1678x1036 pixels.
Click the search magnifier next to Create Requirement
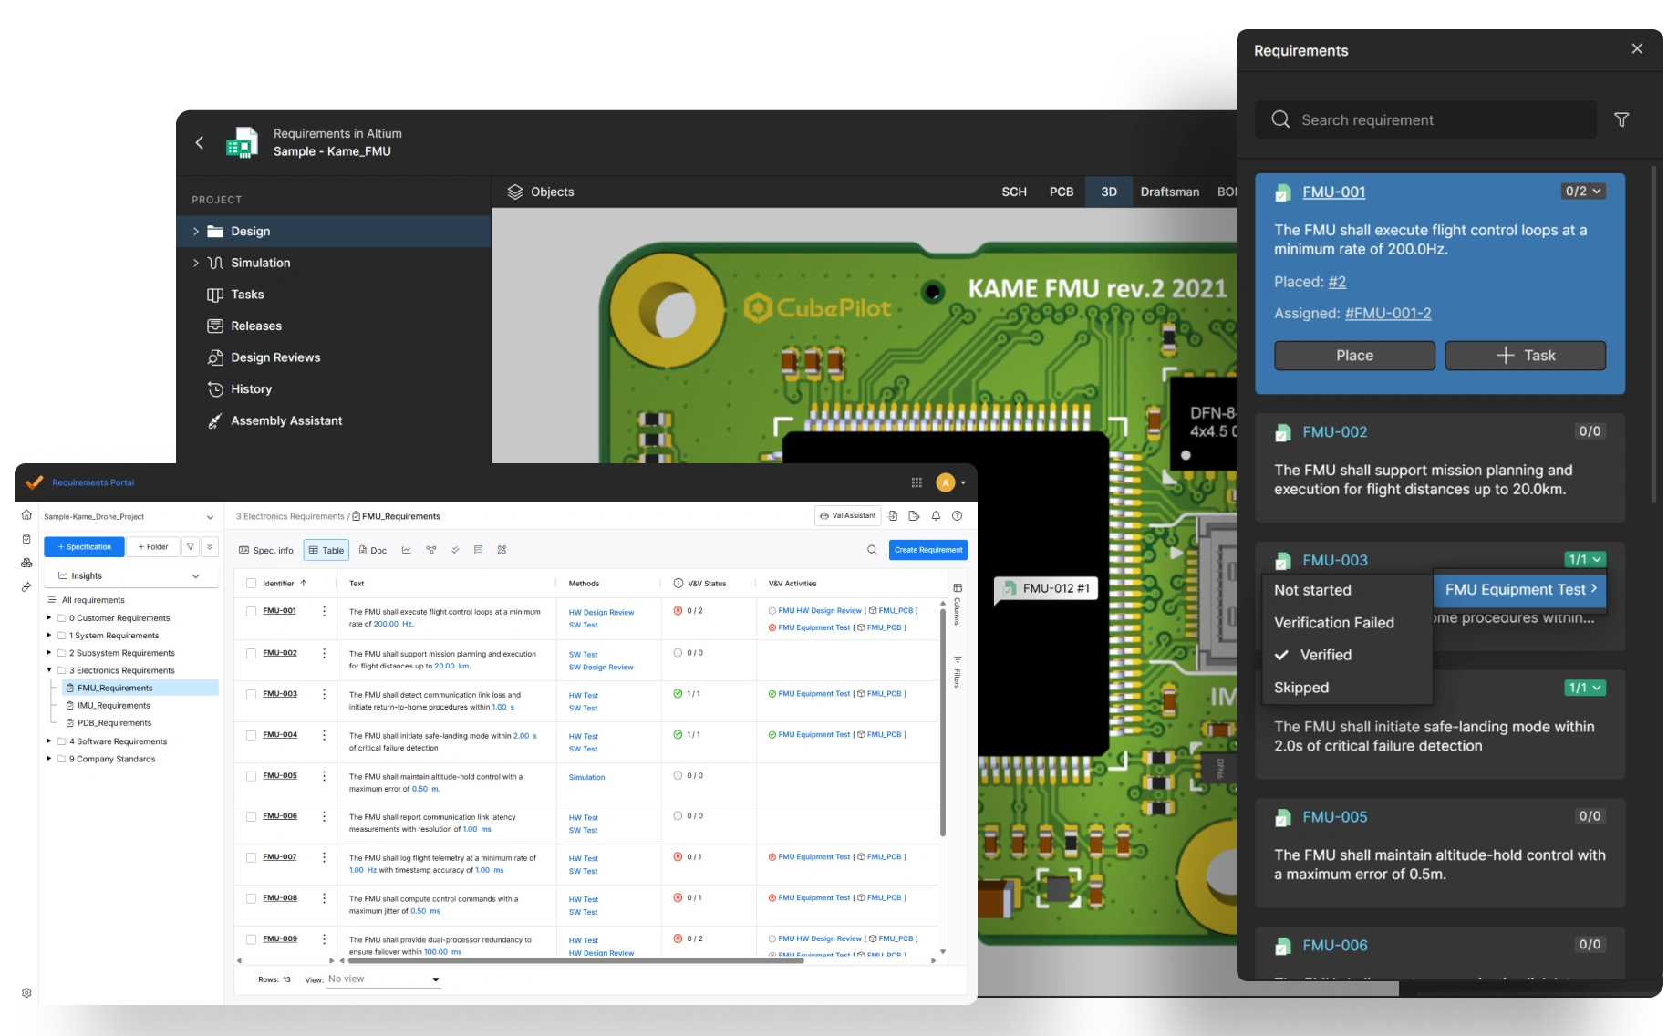click(872, 550)
